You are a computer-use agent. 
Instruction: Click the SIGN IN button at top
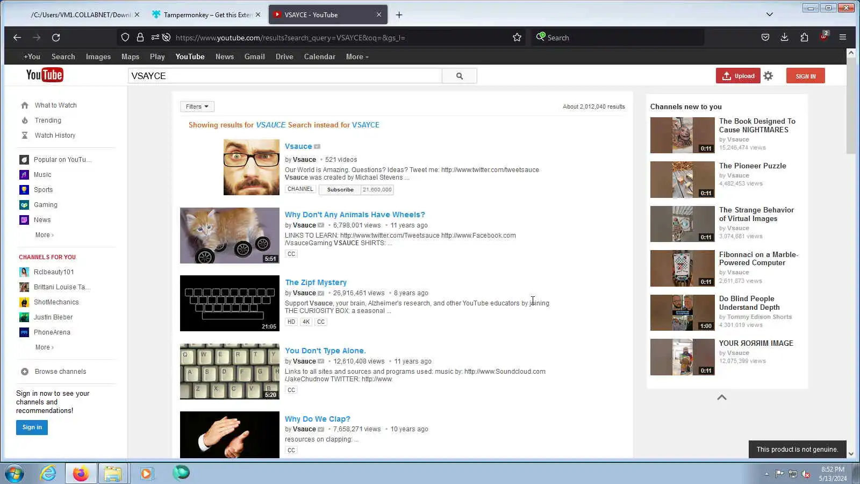coord(806,76)
